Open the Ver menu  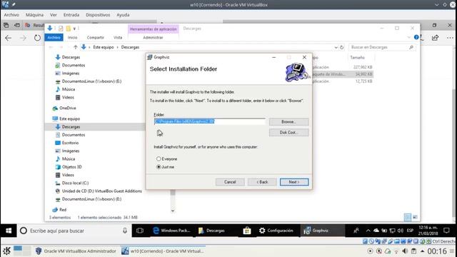pos(54,15)
